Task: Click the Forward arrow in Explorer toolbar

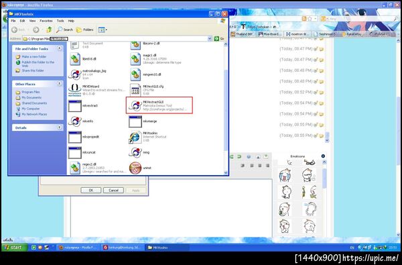Action: coord(36,30)
